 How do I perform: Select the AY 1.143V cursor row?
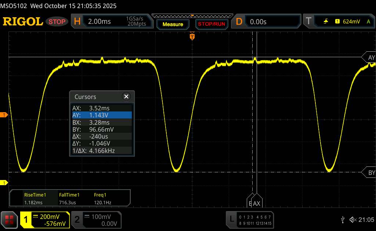[x=102, y=115]
